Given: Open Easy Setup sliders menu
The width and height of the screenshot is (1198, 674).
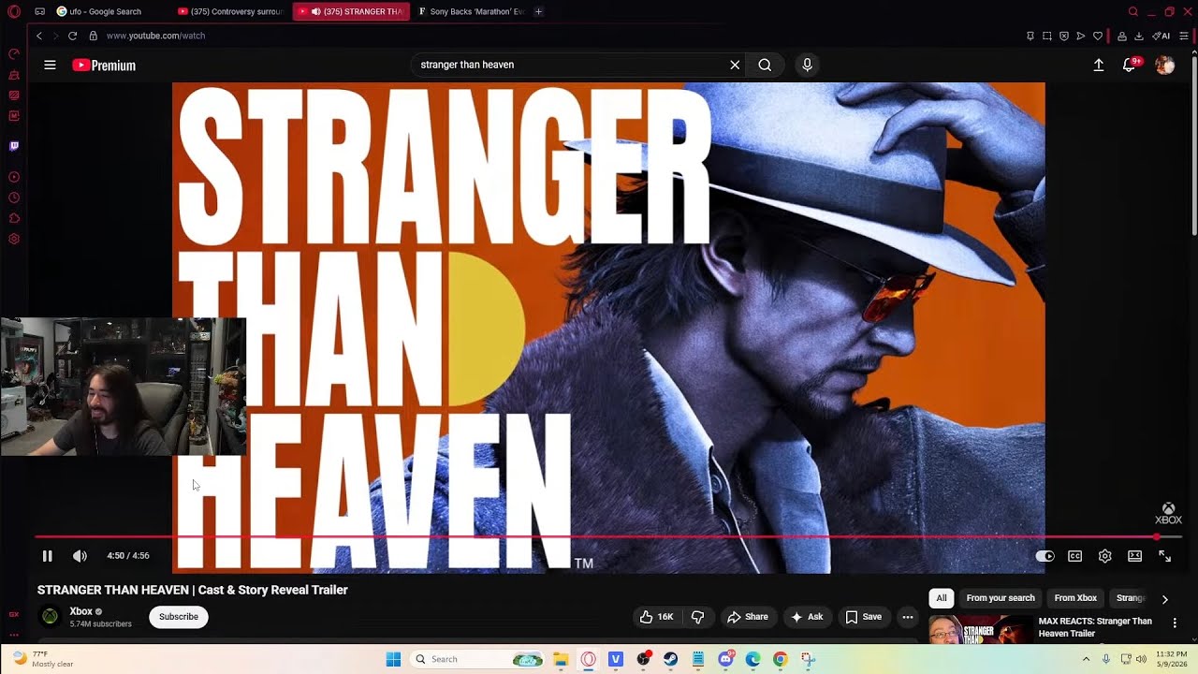Looking at the screenshot, I should 1184,36.
